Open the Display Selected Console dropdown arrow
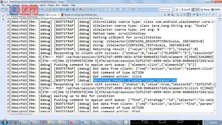Screen dimensions: 222x125 click(200, 15)
